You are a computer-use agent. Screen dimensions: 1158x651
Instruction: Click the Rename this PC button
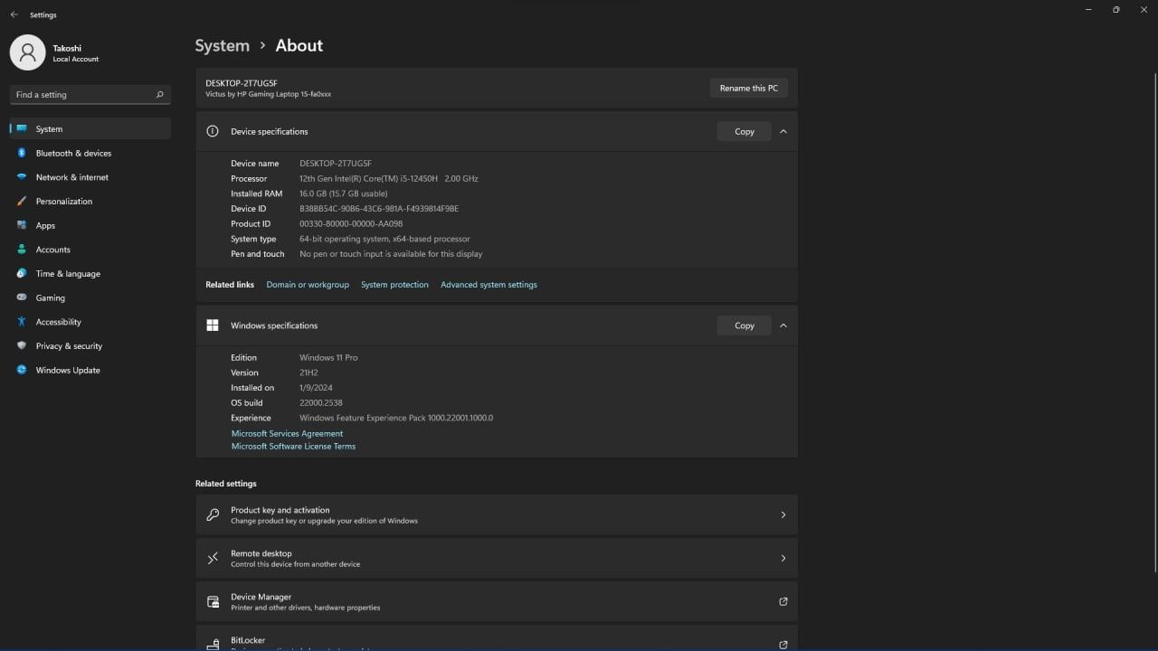(x=748, y=88)
